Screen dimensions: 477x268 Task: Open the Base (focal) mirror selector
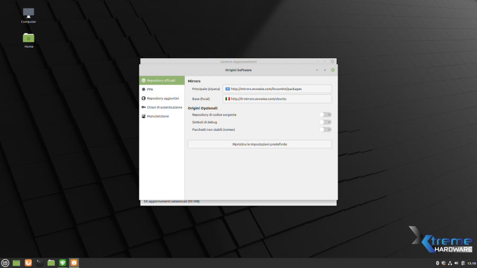[x=277, y=99]
